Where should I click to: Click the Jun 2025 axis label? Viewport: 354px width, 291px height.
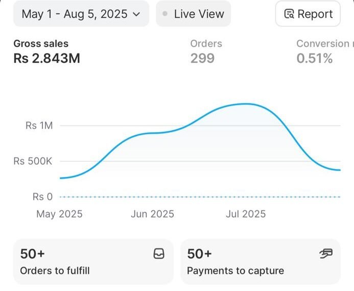point(152,214)
